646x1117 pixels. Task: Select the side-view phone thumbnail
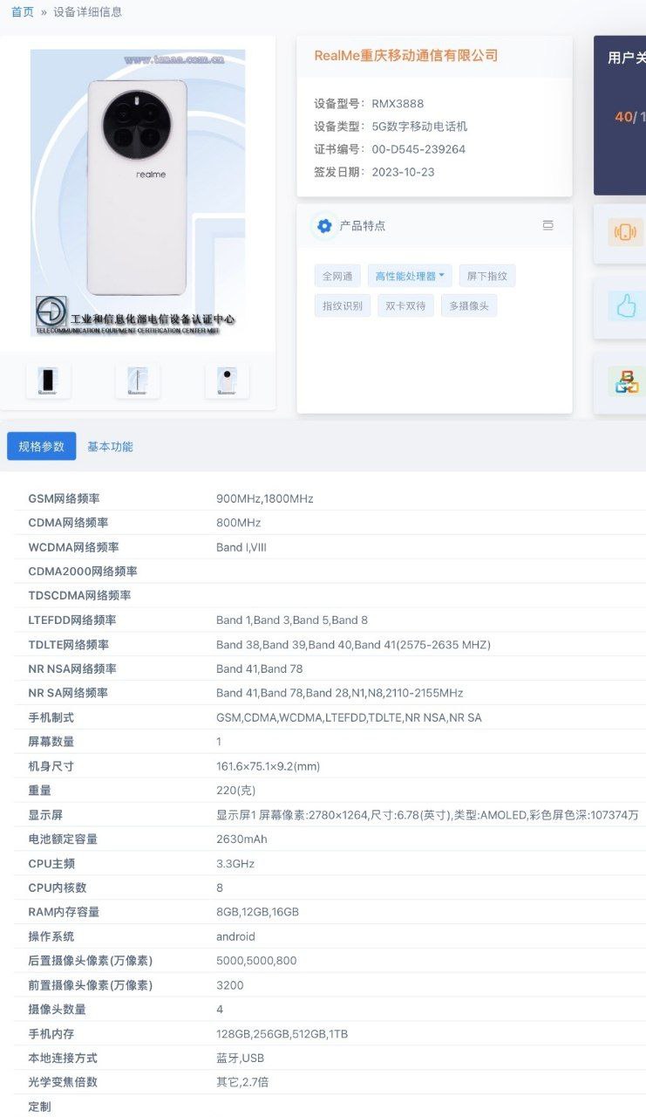[138, 381]
